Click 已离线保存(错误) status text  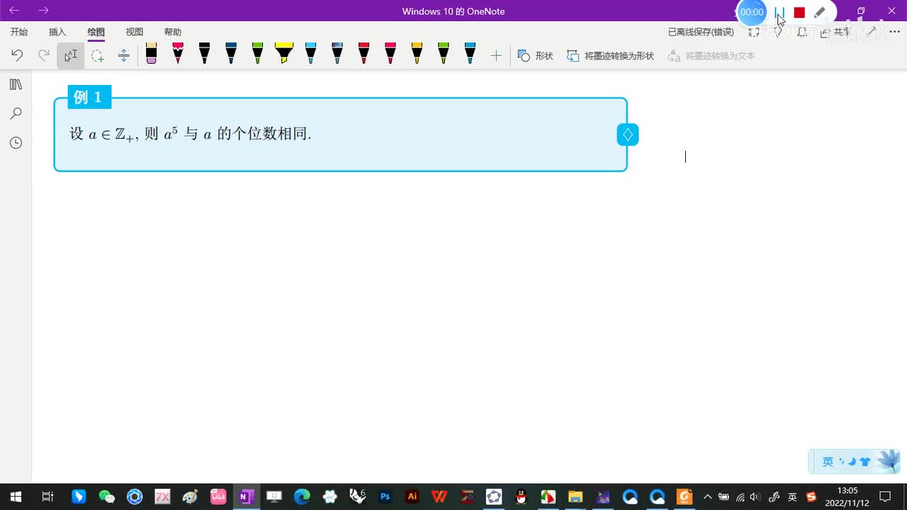701,32
